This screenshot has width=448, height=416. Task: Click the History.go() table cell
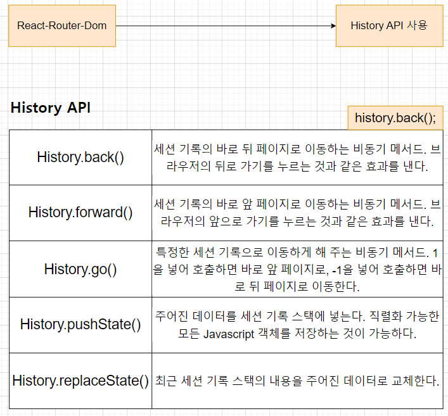point(80,269)
